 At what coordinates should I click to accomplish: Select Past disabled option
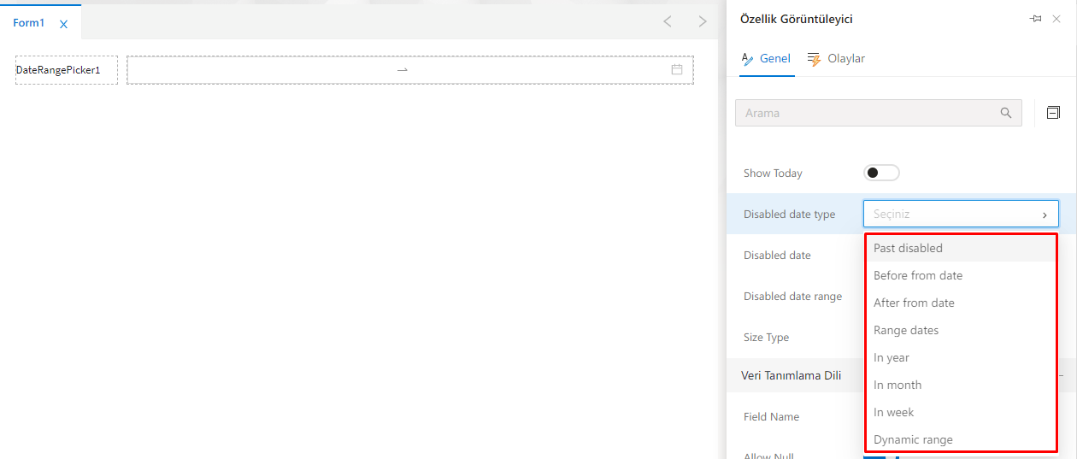tap(908, 248)
